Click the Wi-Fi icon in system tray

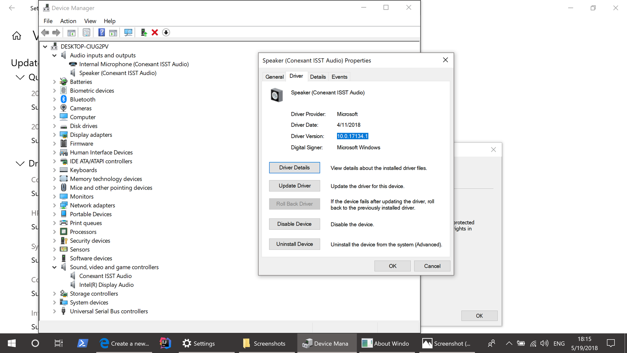click(533, 344)
